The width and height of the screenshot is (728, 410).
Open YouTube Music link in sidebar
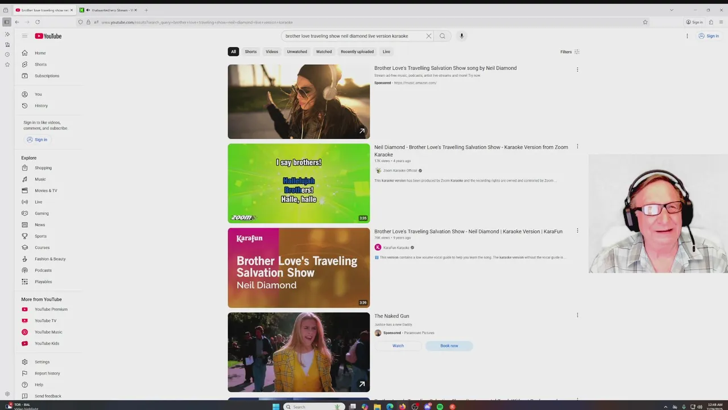click(x=48, y=332)
